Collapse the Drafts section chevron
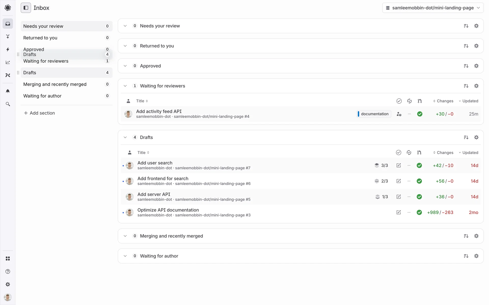The width and height of the screenshot is (489, 305). (125, 138)
